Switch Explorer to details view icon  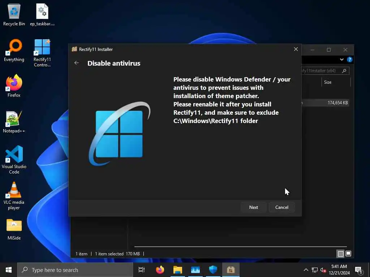coord(340,254)
